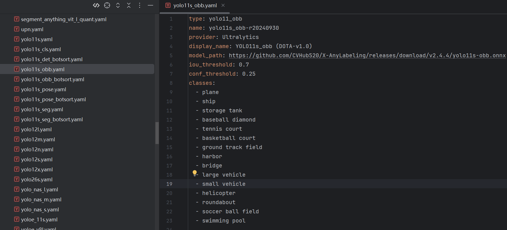This screenshot has width=507, height=230.
Task: Close the yolo11s_obb.yaml editor tab
Action: pyautogui.click(x=223, y=5)
